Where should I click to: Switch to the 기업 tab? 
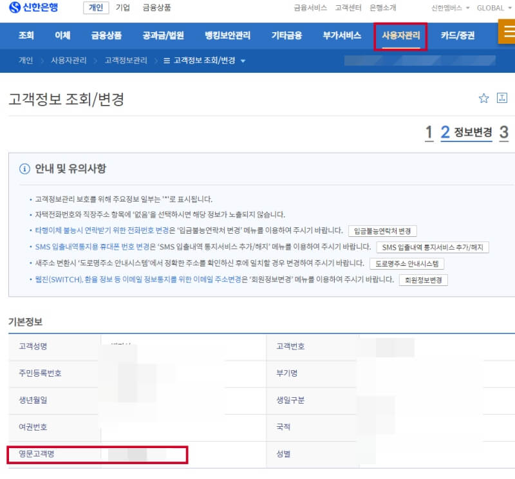pyautogui.click(x=122, y=8)
